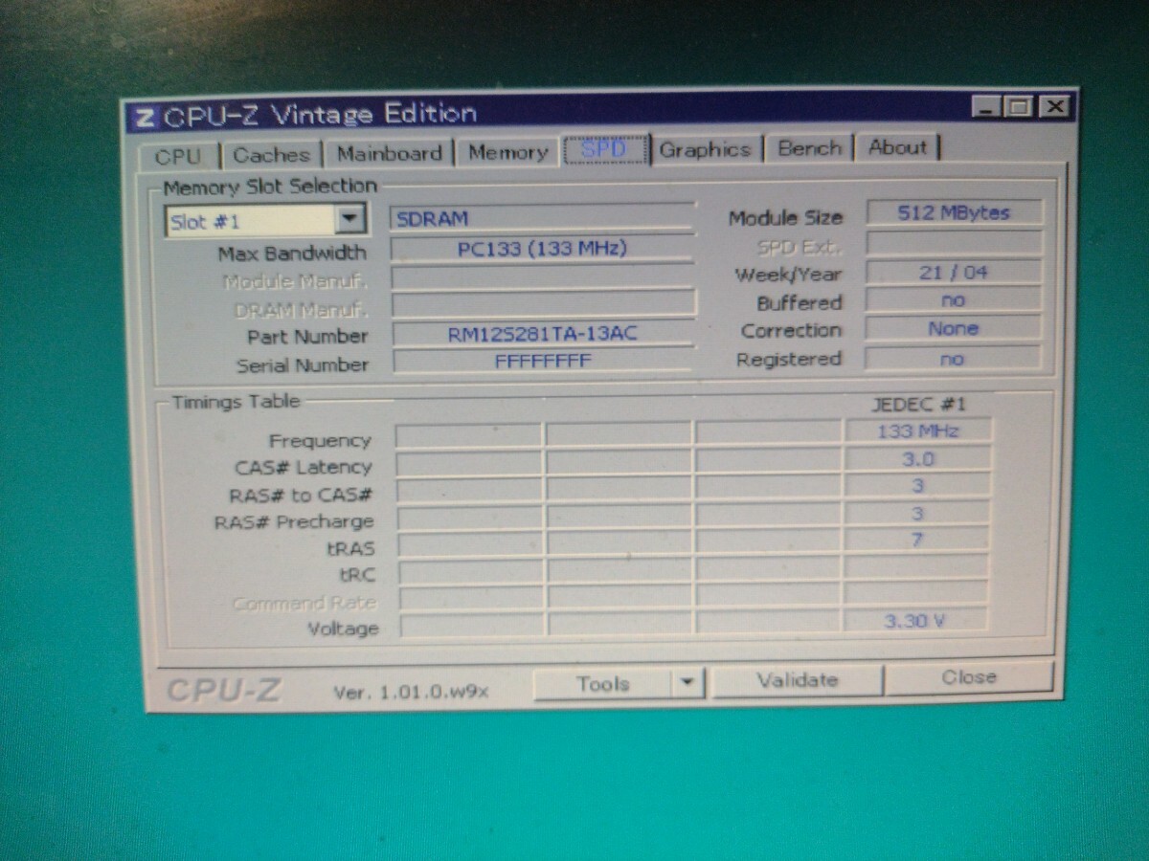Screen dimensions: 1149x861
Task: Switch to the CPU tab
Action: [180, 156]
